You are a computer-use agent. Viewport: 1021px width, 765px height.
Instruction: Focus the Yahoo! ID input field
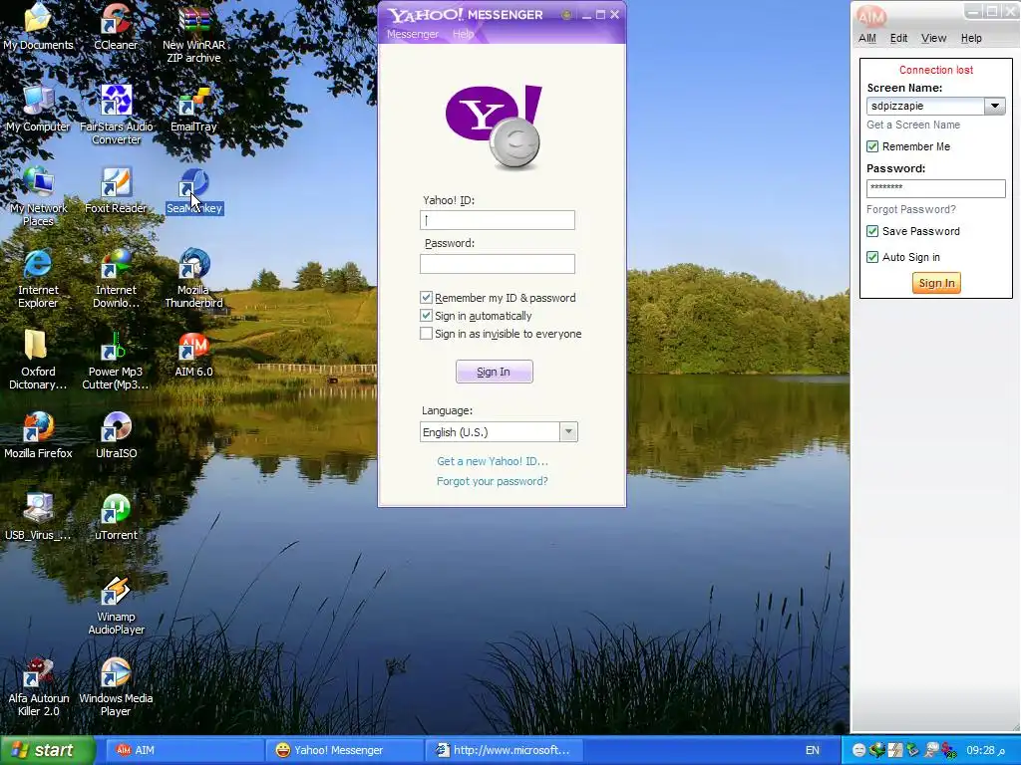[498, 220]
